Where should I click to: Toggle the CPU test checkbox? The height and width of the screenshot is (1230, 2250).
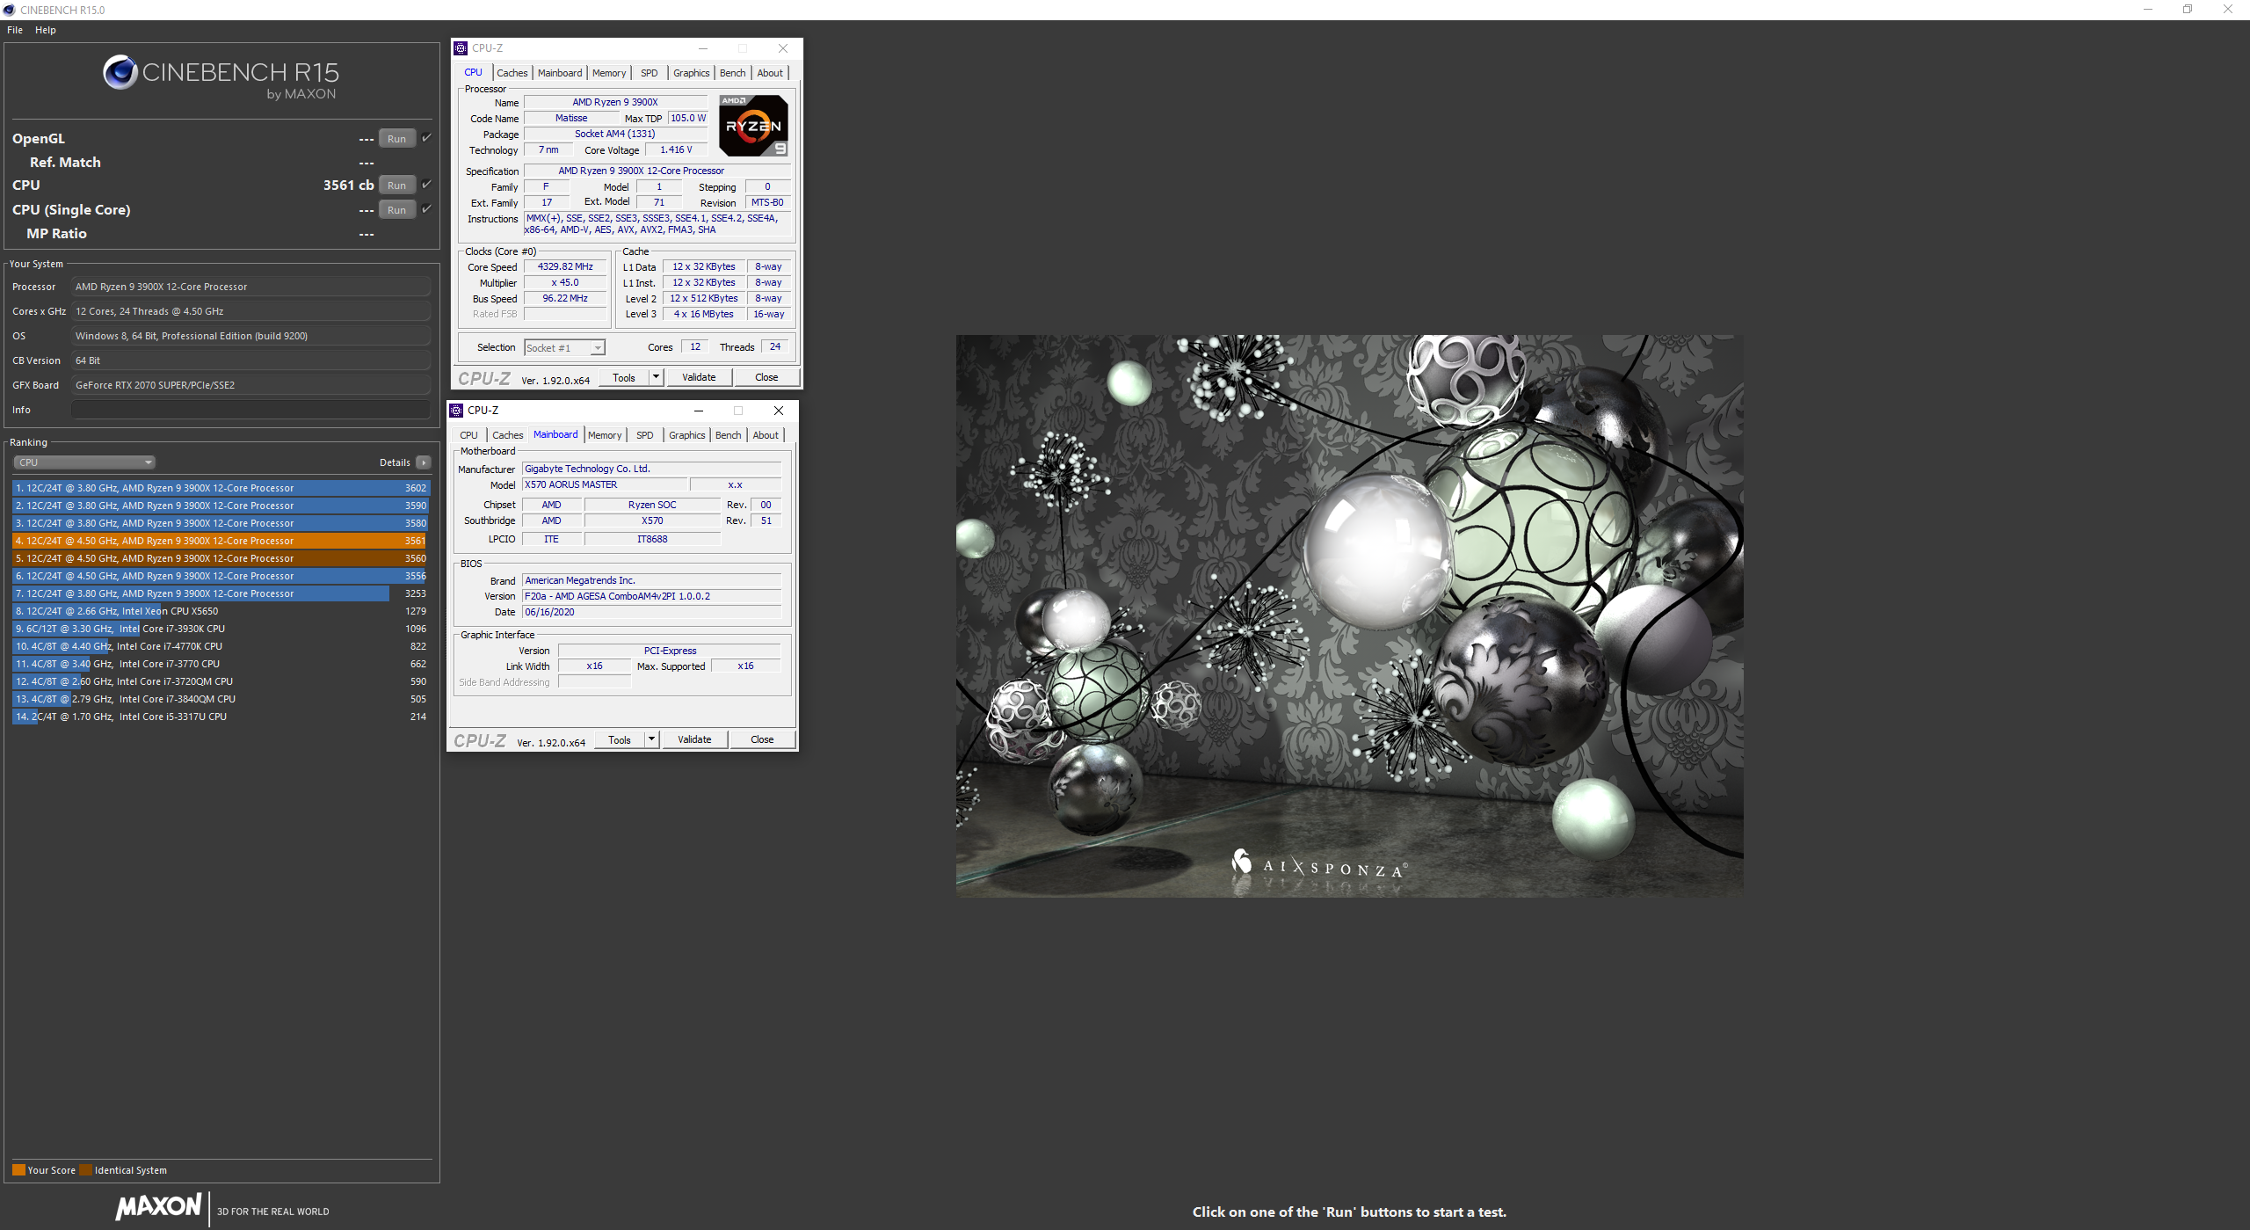[x=426, y=185]
